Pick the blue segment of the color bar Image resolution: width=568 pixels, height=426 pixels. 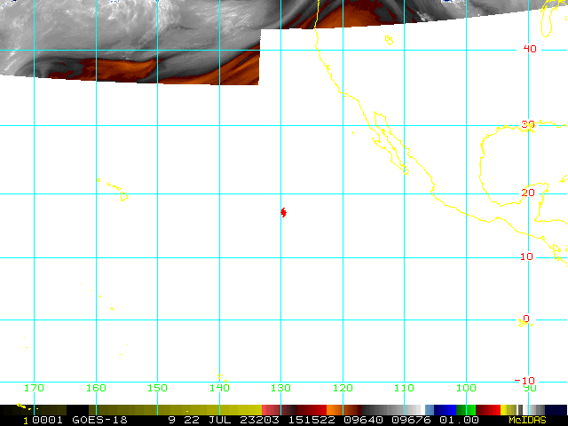click(445, 410)
